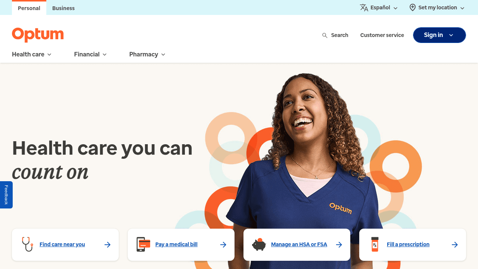This screenshot has height=269, width=478.
Task: Expand the Financial dropdown menu
Action: pos(90,54)
